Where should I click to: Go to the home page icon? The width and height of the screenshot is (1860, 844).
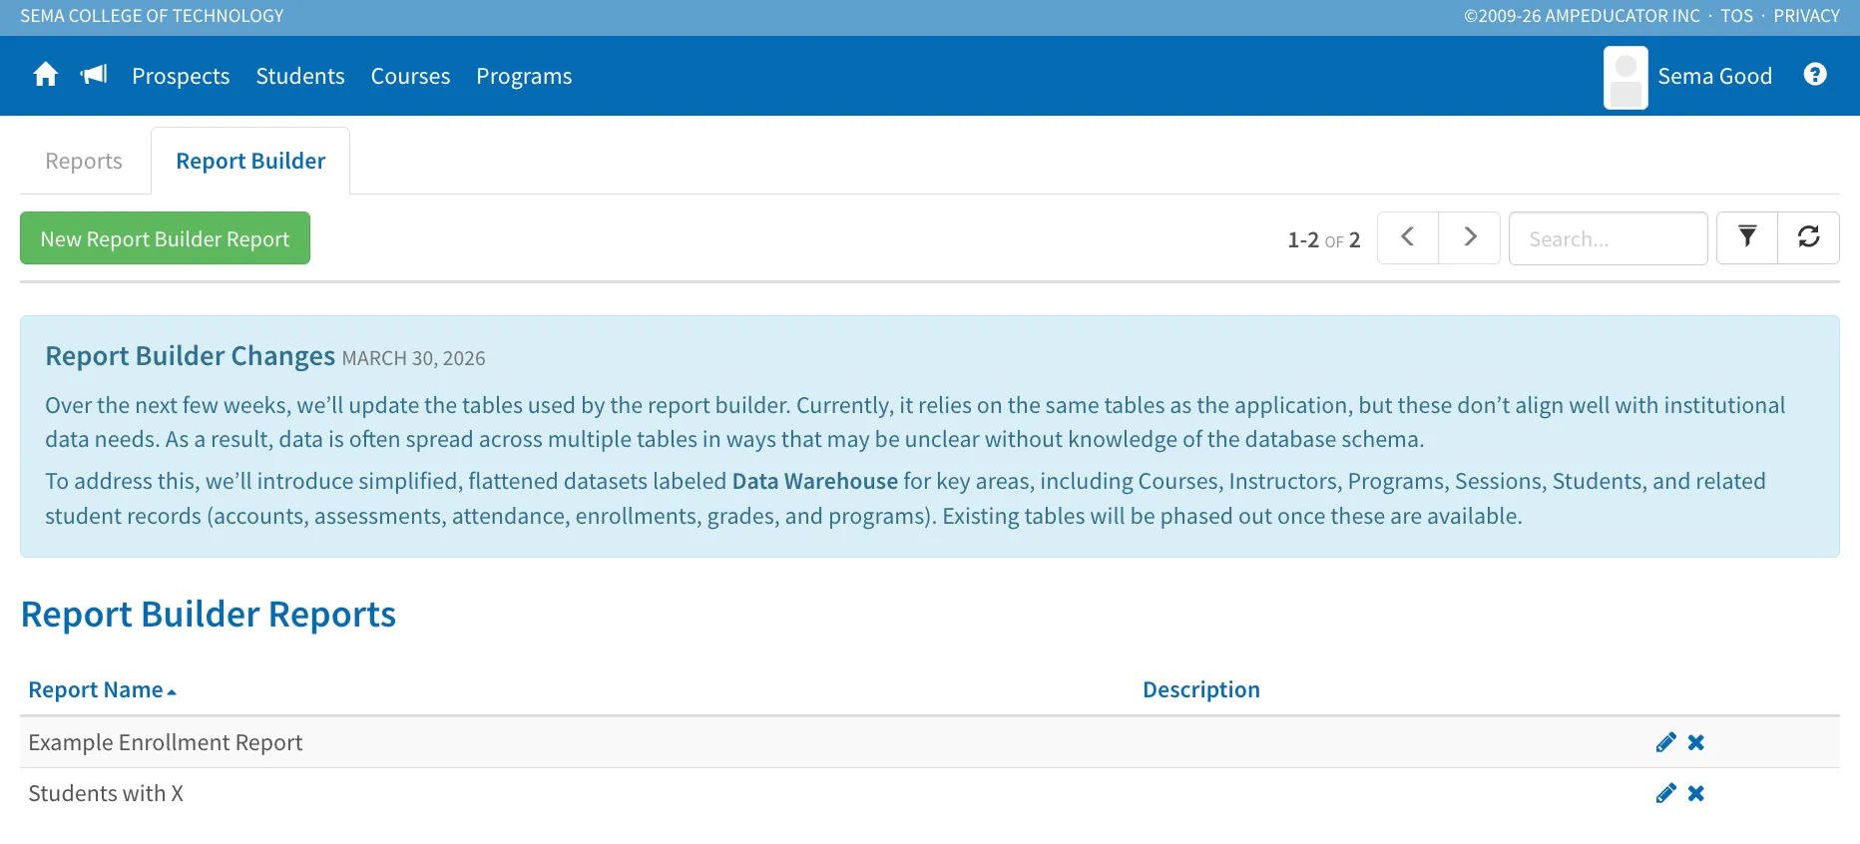[45, 75]
